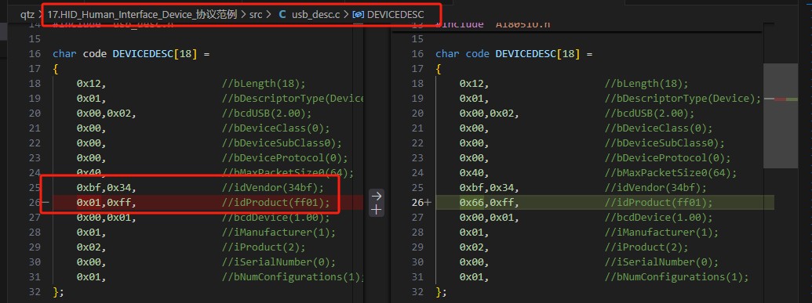Click the plus glyph beside line 26 in the right editor
The width and height of the screenshot is (812, 303).
[428, 203]
